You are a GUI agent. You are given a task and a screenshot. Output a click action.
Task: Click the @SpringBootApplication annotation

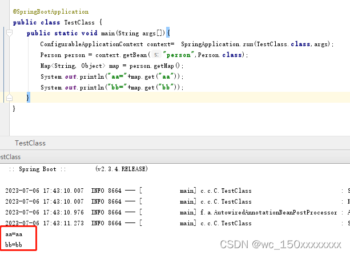pyautogui.click(x=51, y=11)
